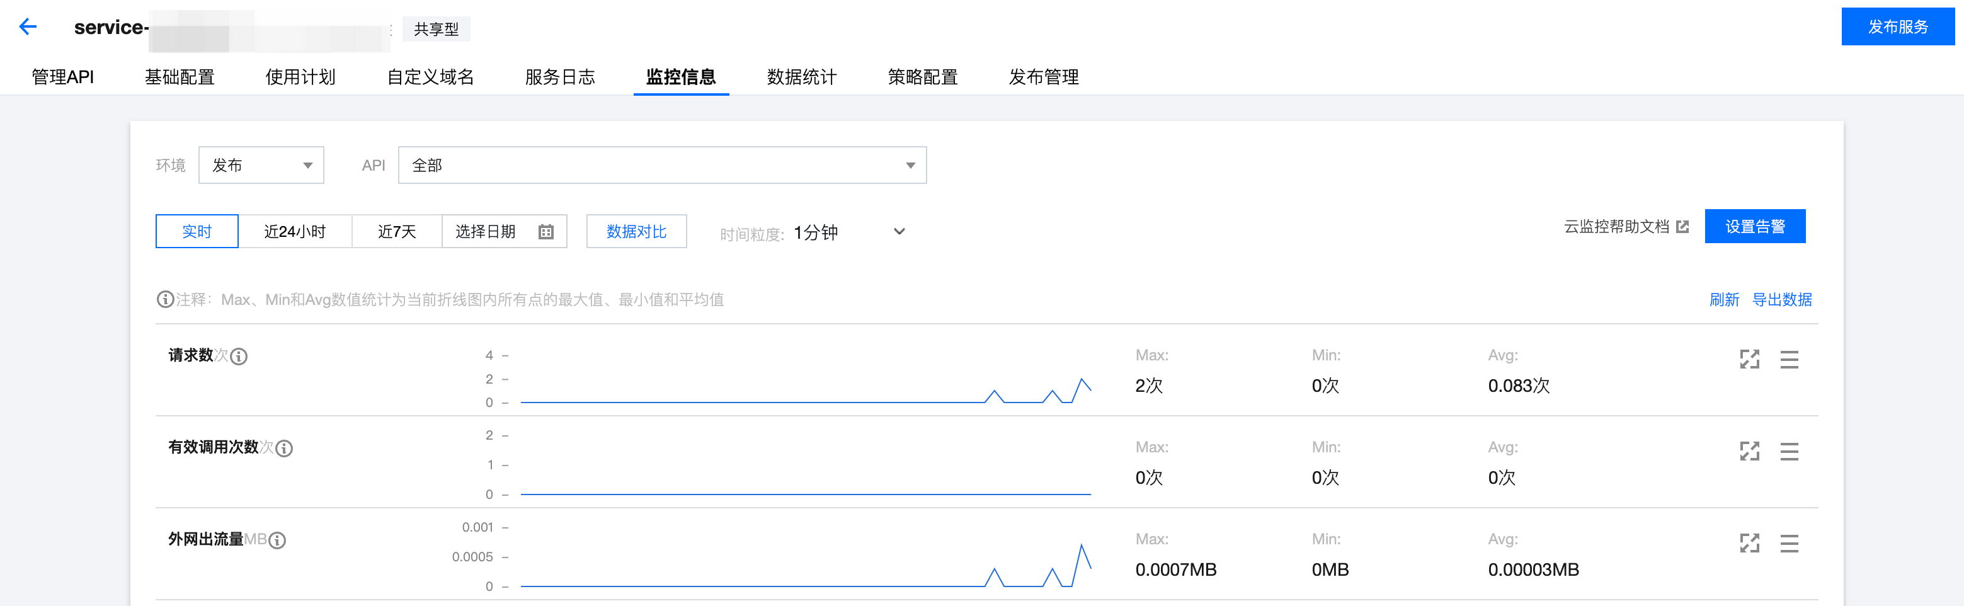Image resolution: width=1964 pixels, height=606 pixels.
Task: Expand the 请求数 chart to fullscreen
Action: point(1750,359)
